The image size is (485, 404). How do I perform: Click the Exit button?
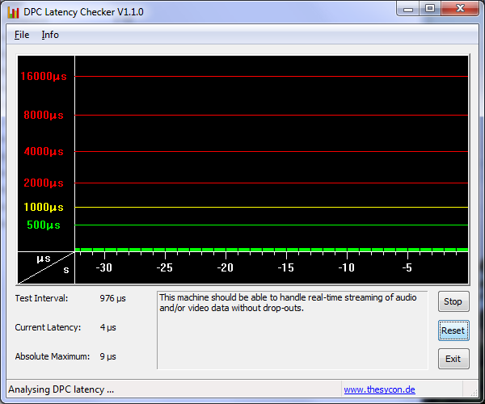[x=453, y=359]
